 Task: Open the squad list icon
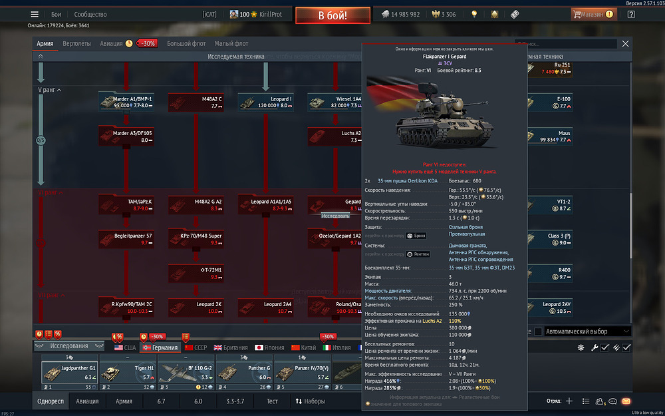[586, 401]
